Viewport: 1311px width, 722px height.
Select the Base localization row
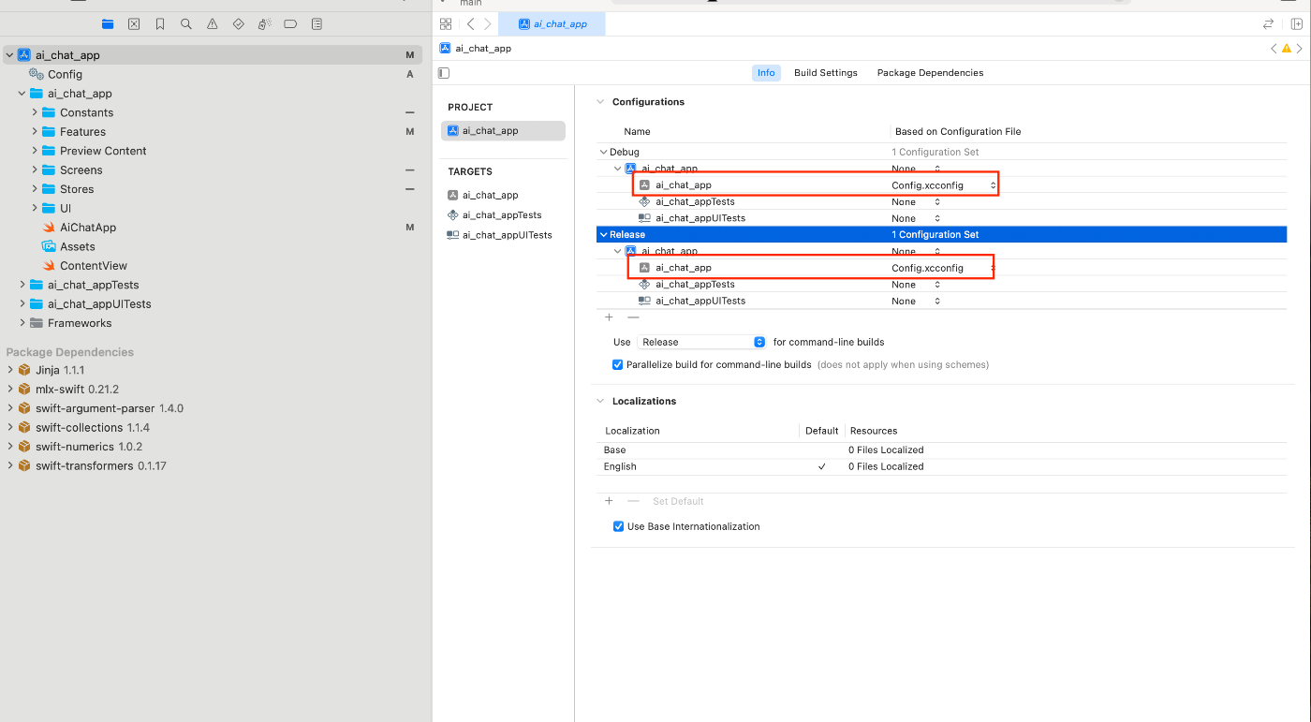click(941, 450)
